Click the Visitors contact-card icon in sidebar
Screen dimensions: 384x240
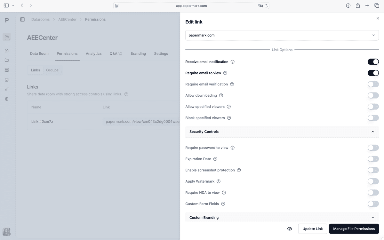6,79
